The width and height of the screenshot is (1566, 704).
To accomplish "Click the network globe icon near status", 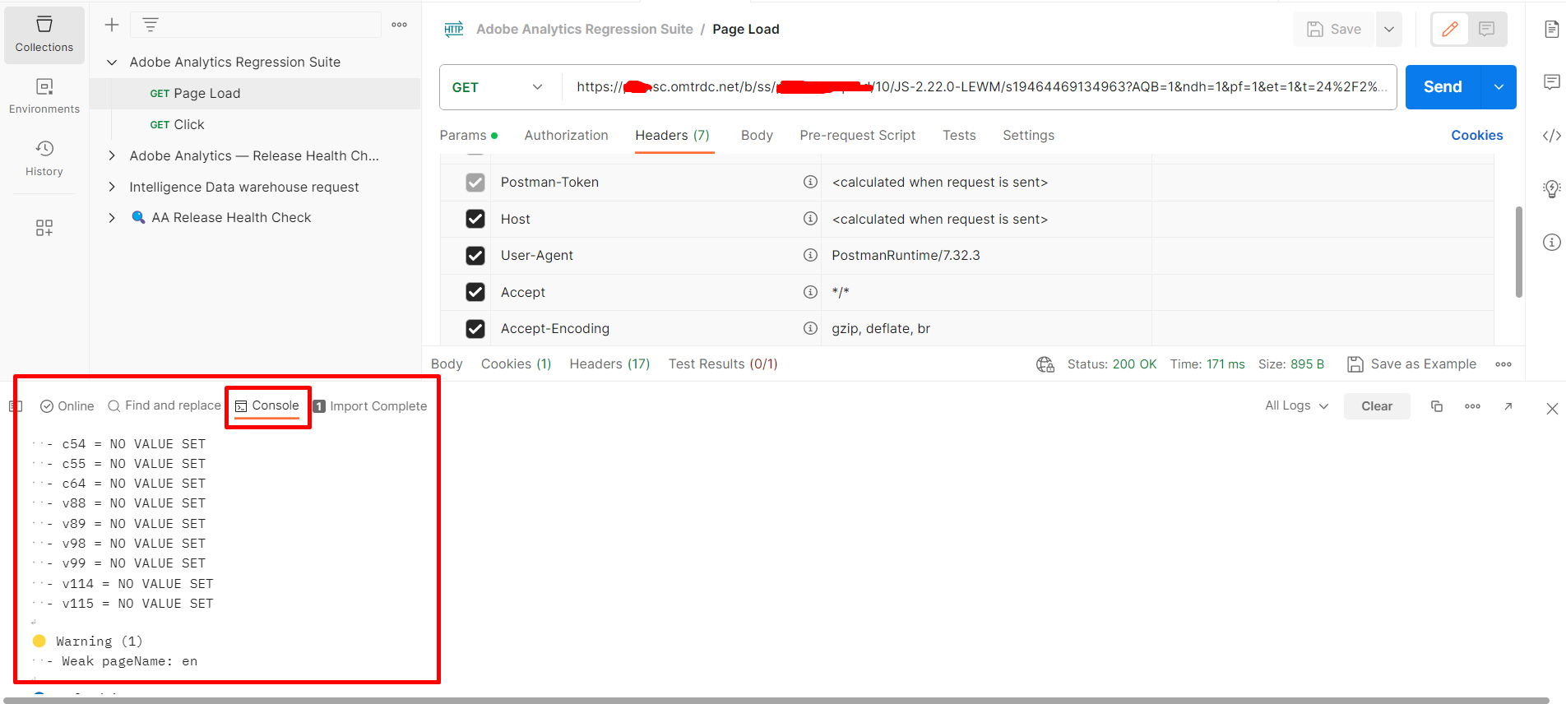I will (1045, 364).
